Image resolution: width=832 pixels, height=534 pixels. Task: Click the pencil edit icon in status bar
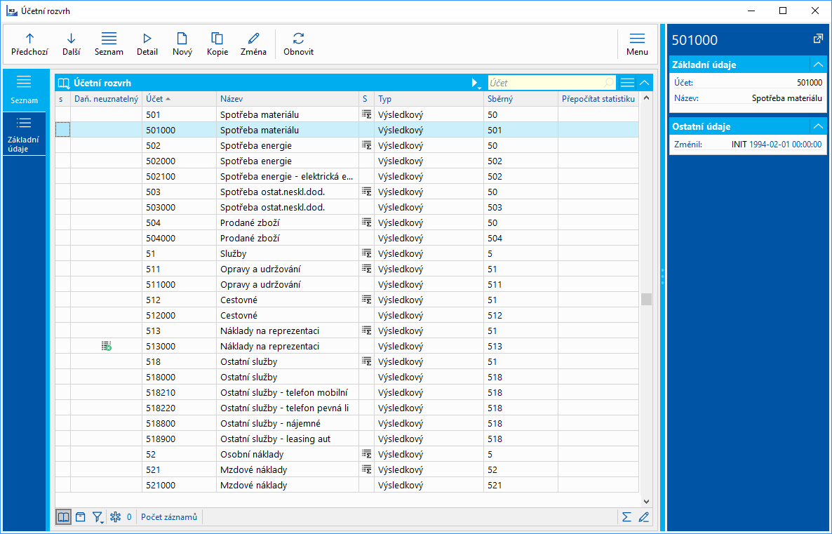click(x=643, y=517)
